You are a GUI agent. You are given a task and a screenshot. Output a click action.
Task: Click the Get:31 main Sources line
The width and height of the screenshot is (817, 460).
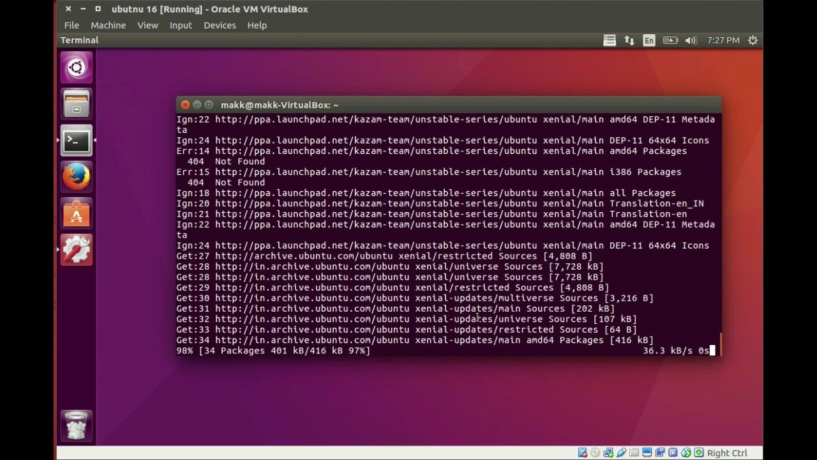coord(395,309)
